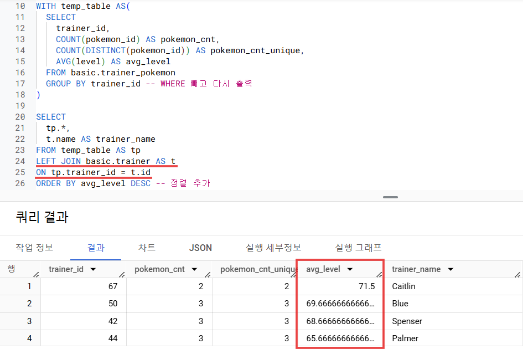The image size is (523, 349).
Task: Click the pane splitter handle above results
Action: coord(390,197)
